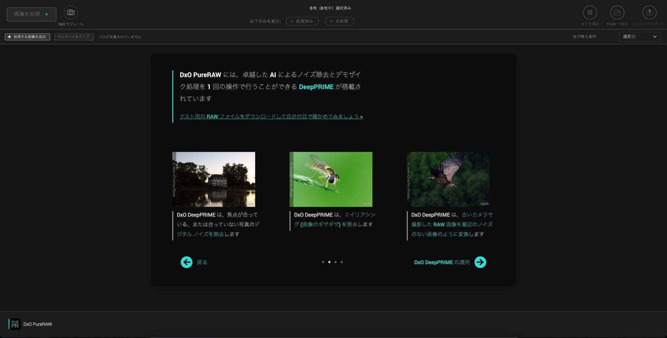Image resolution: width=667 pixels, height=338 pixels.
Task: Click the vulture in flight thumbnail
Action: [x=448, y=179]
